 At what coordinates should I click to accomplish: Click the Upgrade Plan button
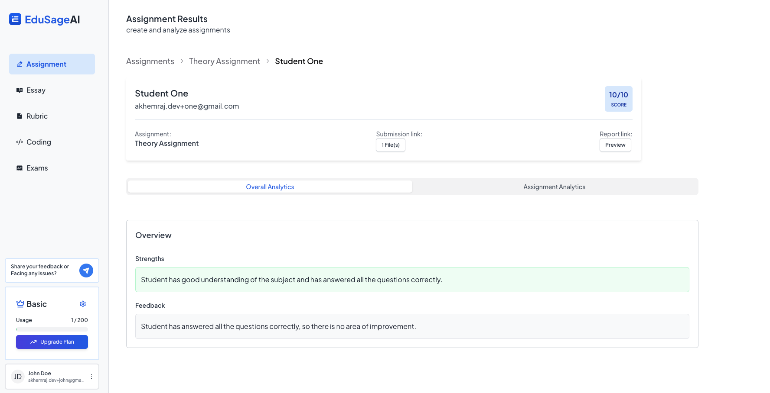tap(52, 342)
